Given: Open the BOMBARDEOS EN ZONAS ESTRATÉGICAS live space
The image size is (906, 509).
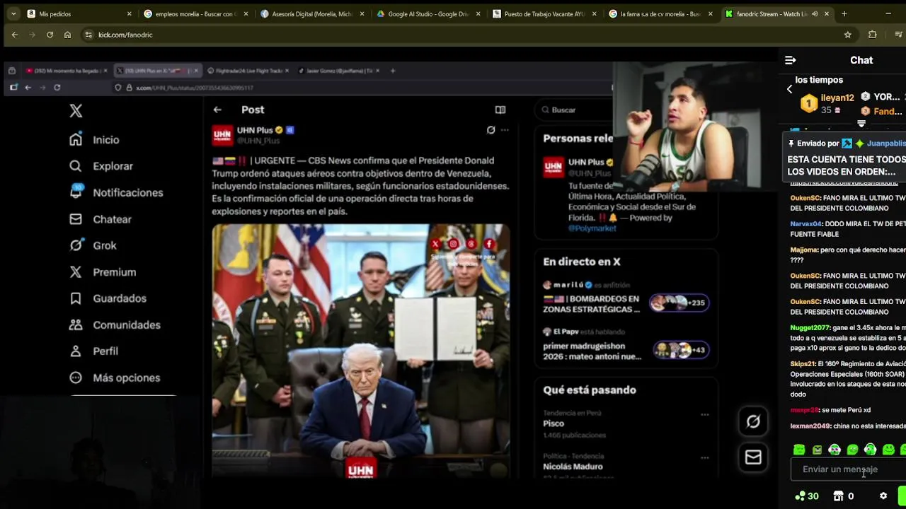Looking at the screenshot, I should pyautogui.click(x=591, y=304).
